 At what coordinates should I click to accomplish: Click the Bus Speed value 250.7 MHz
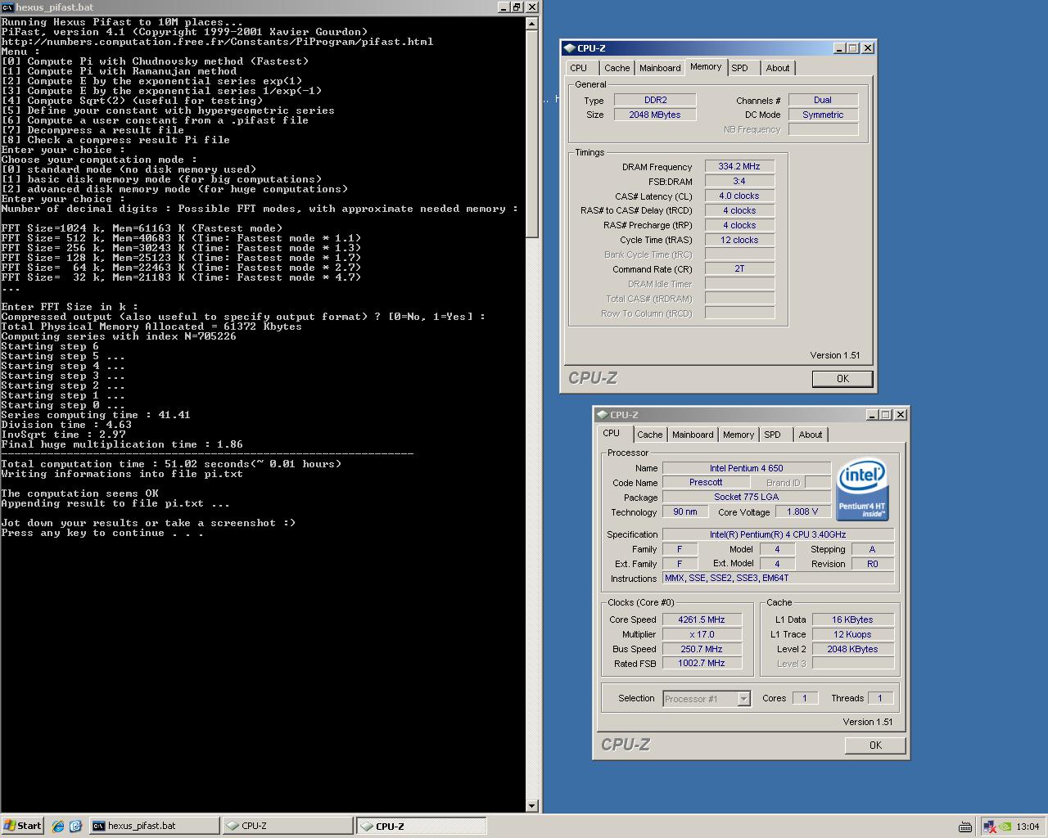pyautogui.click(x=702, y=649)
